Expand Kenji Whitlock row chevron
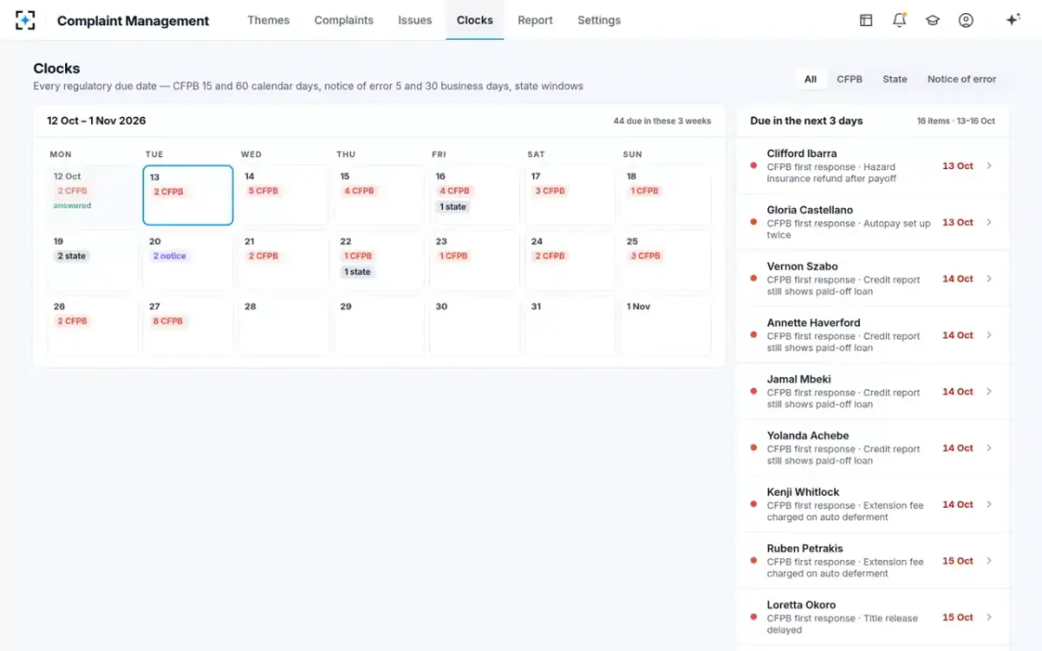The height and width of the screenshot is (651, 1042). click(x=989, y=504)
